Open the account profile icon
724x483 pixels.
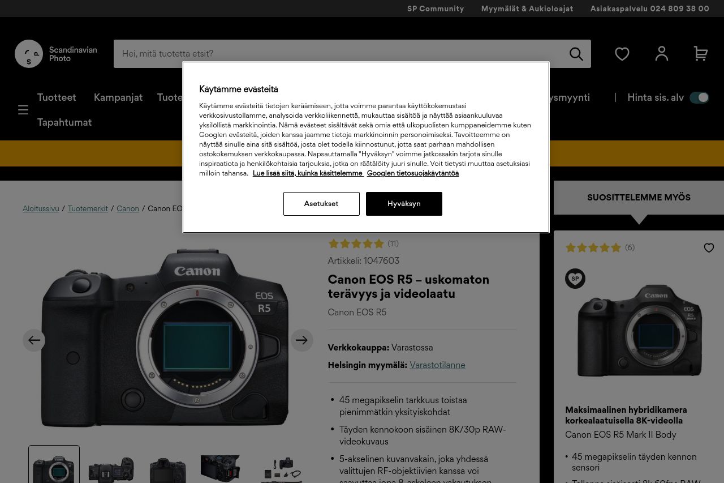(662, 54)
